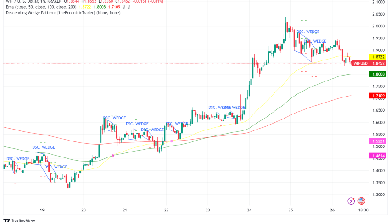391x222 pixels.
Task: Click the green 1.8008 price axis label
Action: (x=378, y=74)
